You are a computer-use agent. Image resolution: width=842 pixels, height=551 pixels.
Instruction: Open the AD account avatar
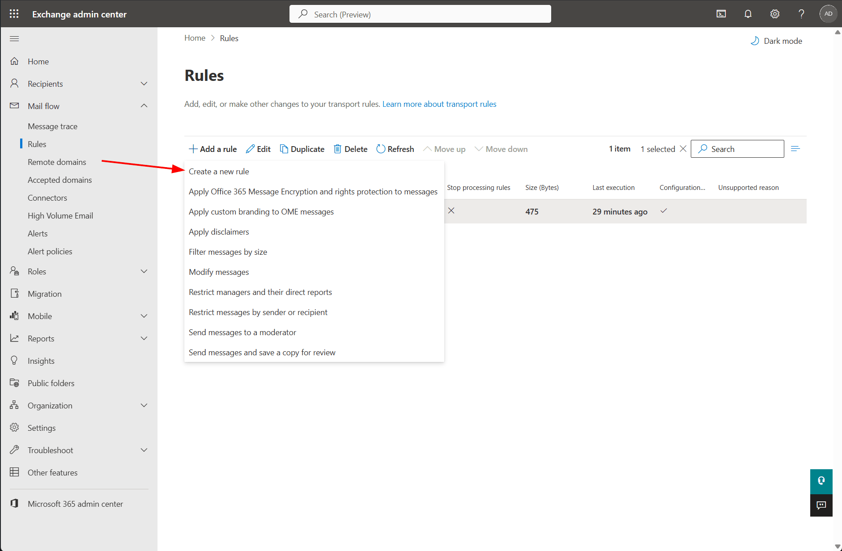click(x=828, y=14)
